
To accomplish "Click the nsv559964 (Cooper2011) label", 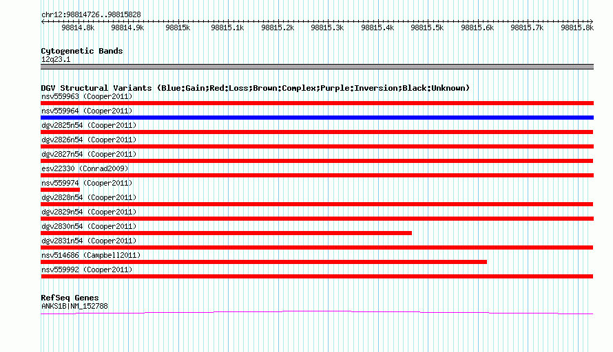I will click(x=87, y=111).
